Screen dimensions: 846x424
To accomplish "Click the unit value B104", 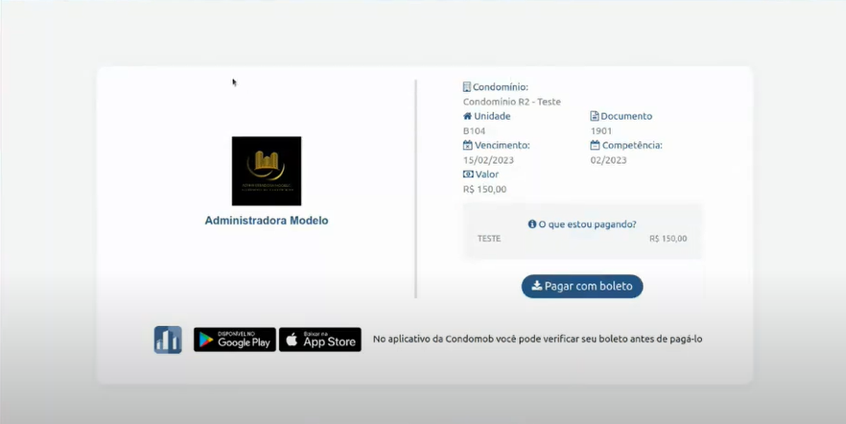I will pyautogui.click(x=474, y=130).
